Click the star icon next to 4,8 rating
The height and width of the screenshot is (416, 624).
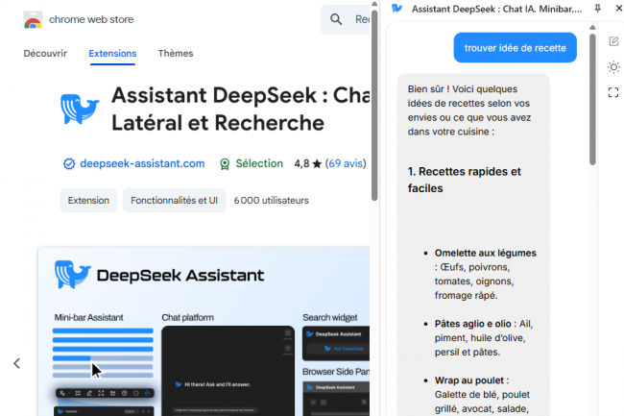coord(317,163)
